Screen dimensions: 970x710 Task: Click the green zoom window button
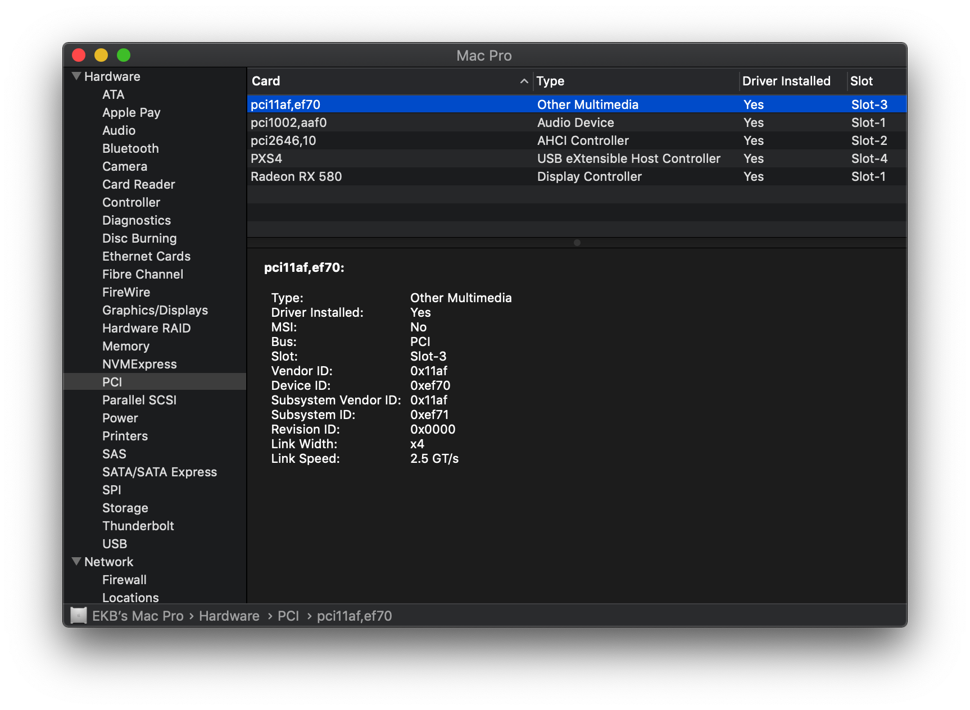coord(124,55)
